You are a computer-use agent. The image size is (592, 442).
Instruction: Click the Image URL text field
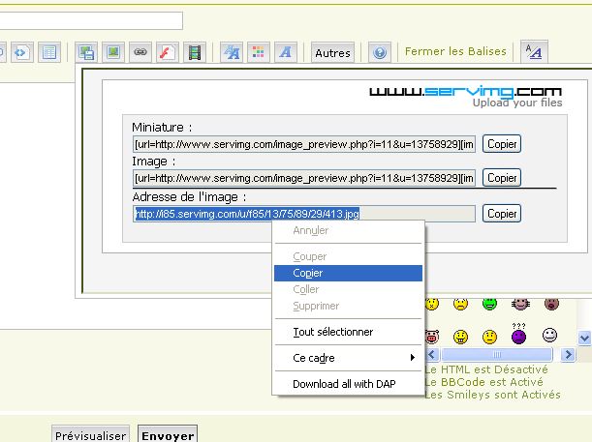(304, 178)
